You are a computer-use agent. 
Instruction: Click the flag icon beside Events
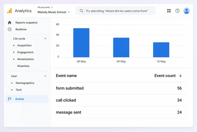pyautogui.click(x=10, y=99)
